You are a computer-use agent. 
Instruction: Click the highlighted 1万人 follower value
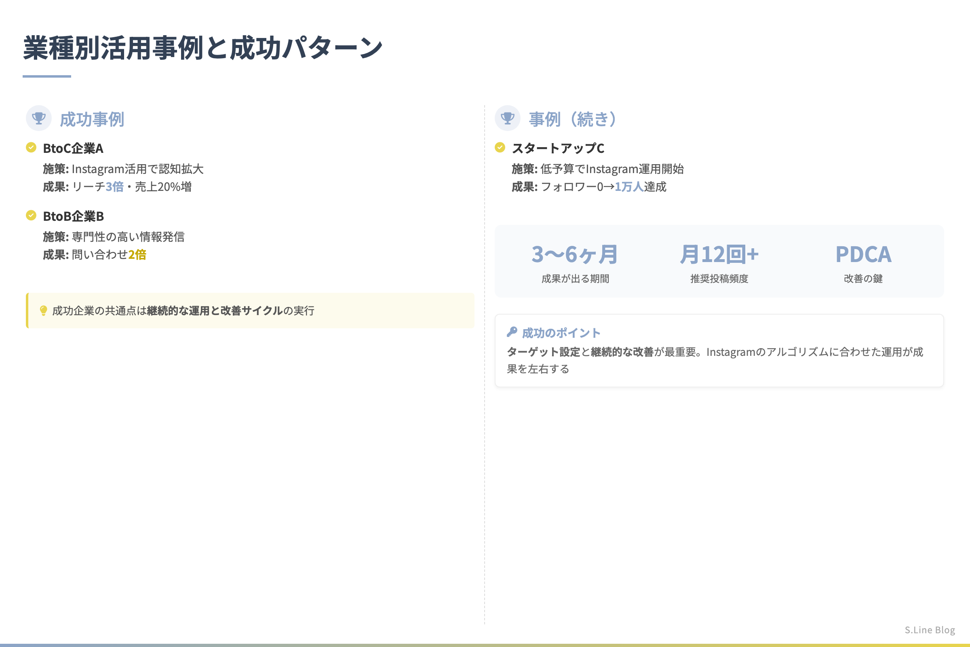(629, 187)
